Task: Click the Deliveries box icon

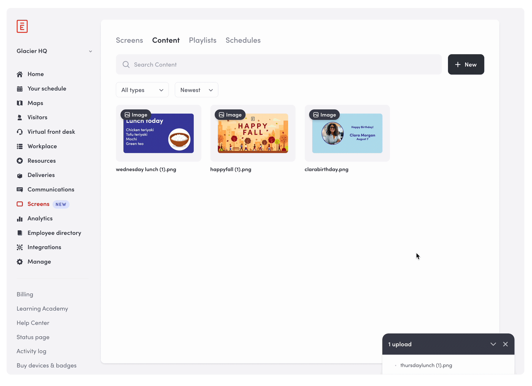Action: pos(20,175)
